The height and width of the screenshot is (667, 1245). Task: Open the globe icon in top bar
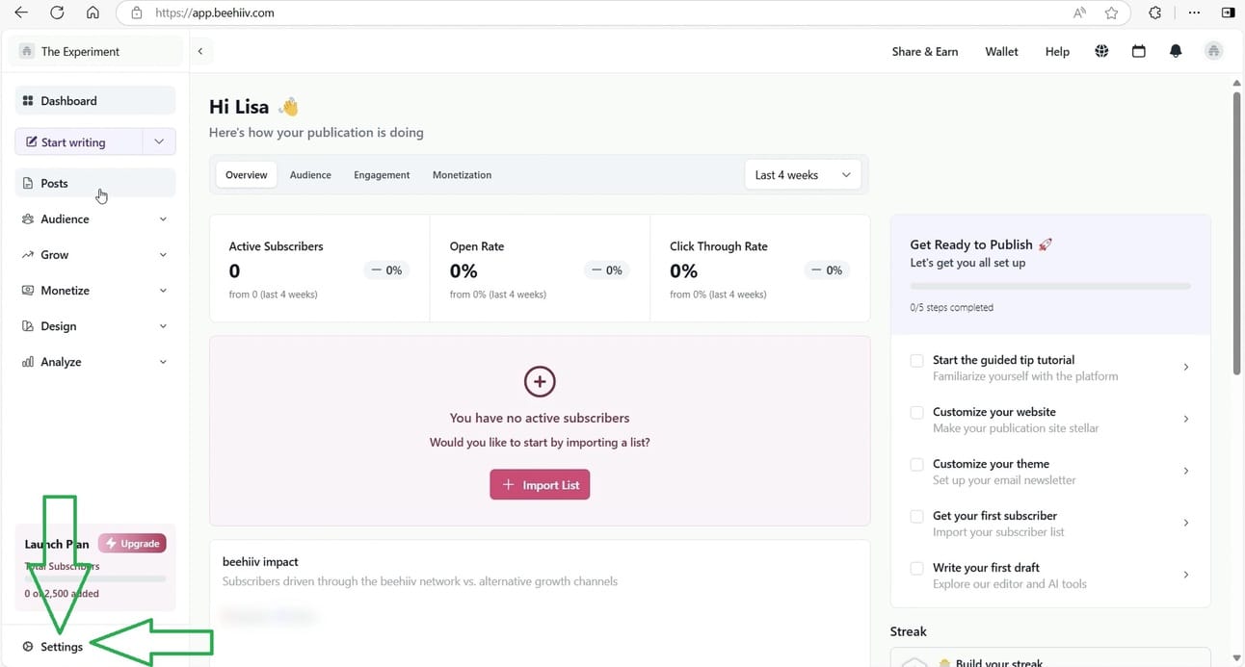coord(1101,51)
